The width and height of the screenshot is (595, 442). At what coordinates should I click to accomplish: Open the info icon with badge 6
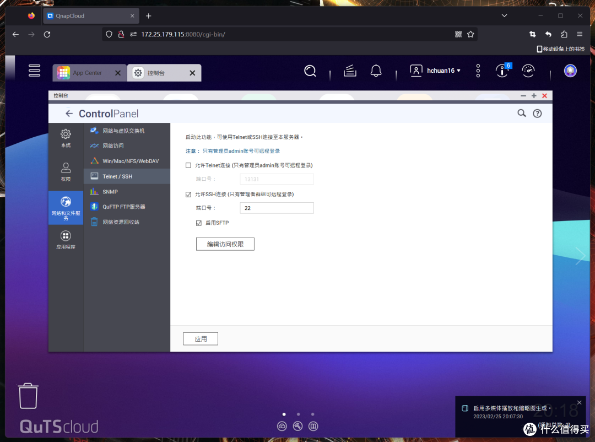point(503,71)
